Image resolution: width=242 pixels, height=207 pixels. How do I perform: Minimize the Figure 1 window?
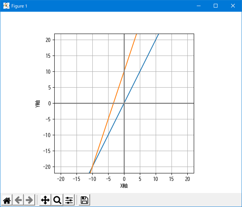point(199,6)
